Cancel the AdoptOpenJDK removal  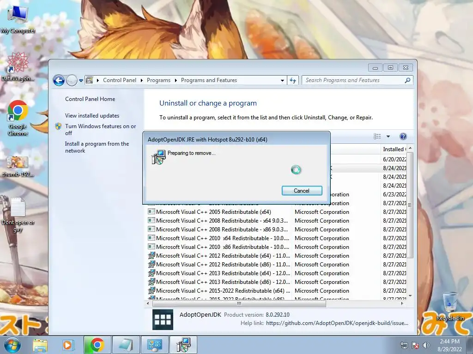[x=302, y=190]
